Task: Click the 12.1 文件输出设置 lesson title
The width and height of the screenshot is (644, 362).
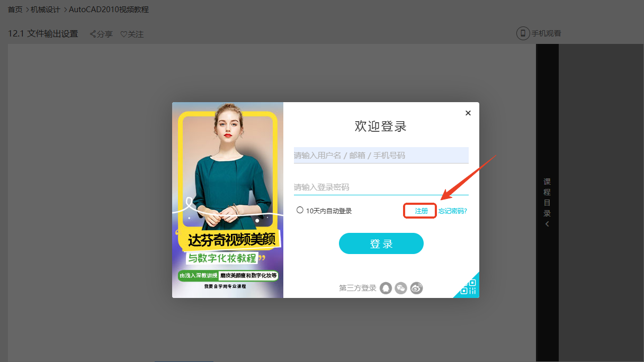Action: (x=43, y=34)
